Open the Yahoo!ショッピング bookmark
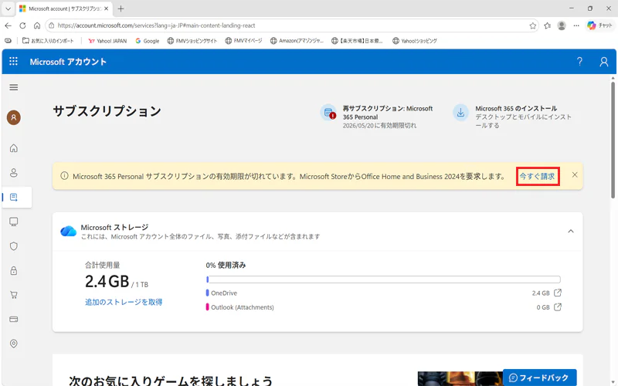618x386 pixels. tap(415, 41)
